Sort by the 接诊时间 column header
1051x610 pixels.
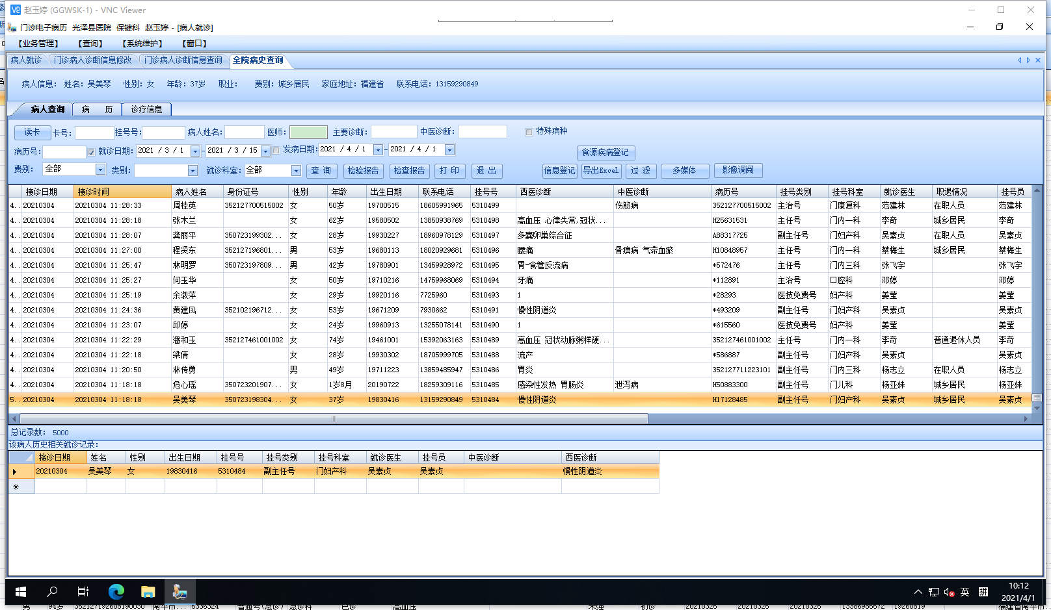(122, 192)
